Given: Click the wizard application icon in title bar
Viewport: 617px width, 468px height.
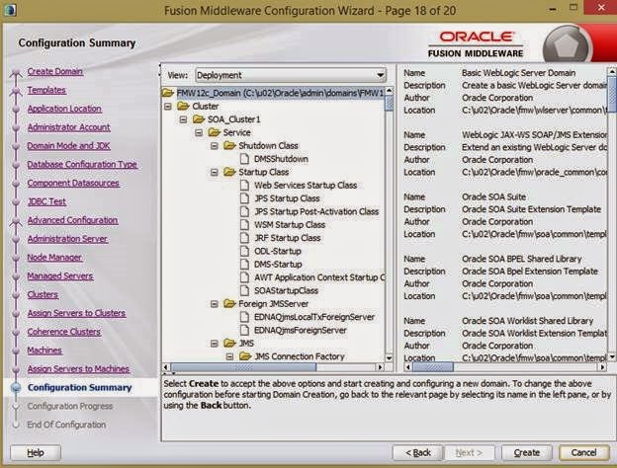Looking at the screenshot, I should (10, 10).
